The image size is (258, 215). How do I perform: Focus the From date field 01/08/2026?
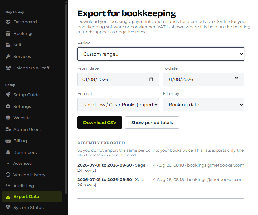pyautogui.click(x=118, y=79)
